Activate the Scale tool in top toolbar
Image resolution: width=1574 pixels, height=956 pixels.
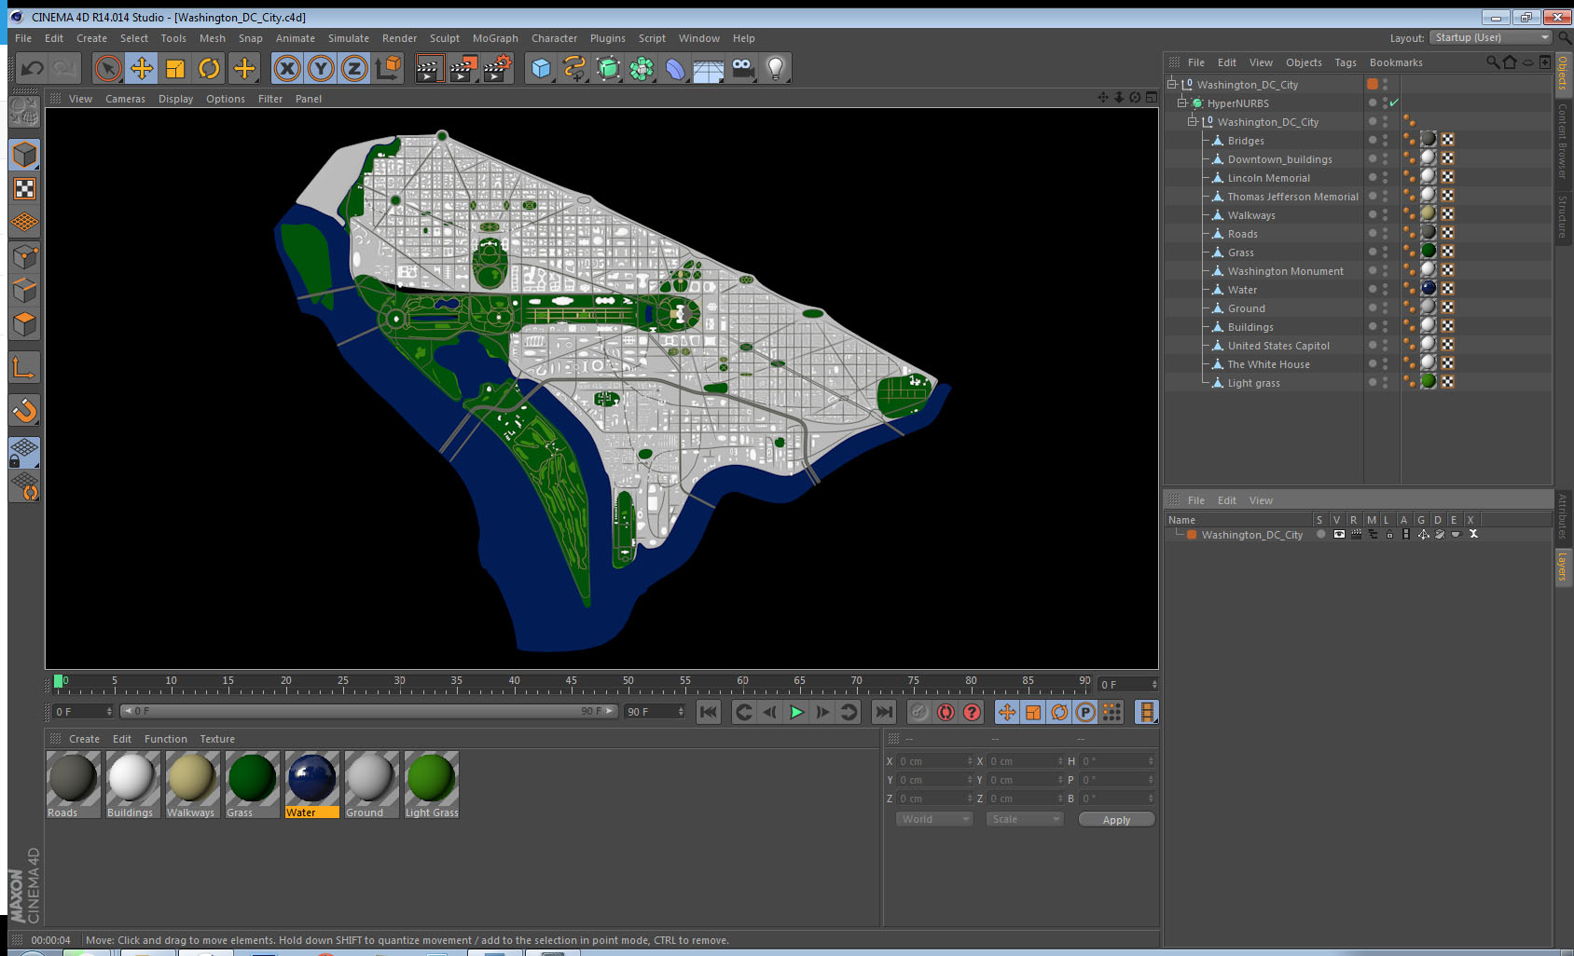click(x=175, y=68)
